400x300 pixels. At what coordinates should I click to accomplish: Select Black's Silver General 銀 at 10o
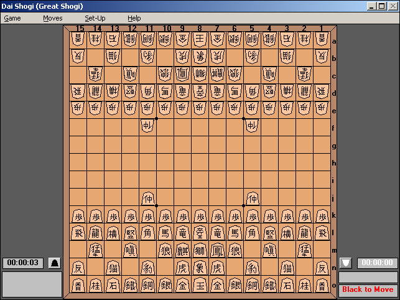[165, 285]
